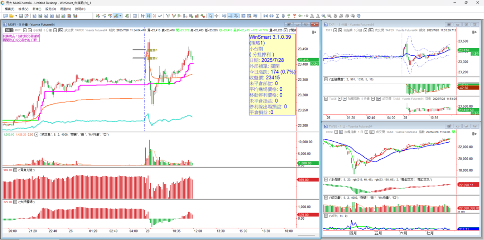Click the 213.71 ATR value label
The image size is (484, 240).
tap(468, 230)
